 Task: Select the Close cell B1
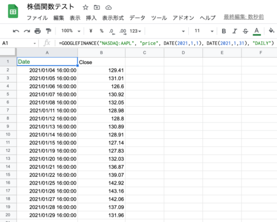coord(101,62)
